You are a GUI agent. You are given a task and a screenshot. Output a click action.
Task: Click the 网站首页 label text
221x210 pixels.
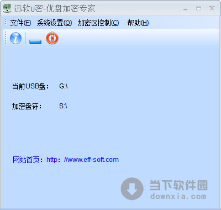point(26,160)
